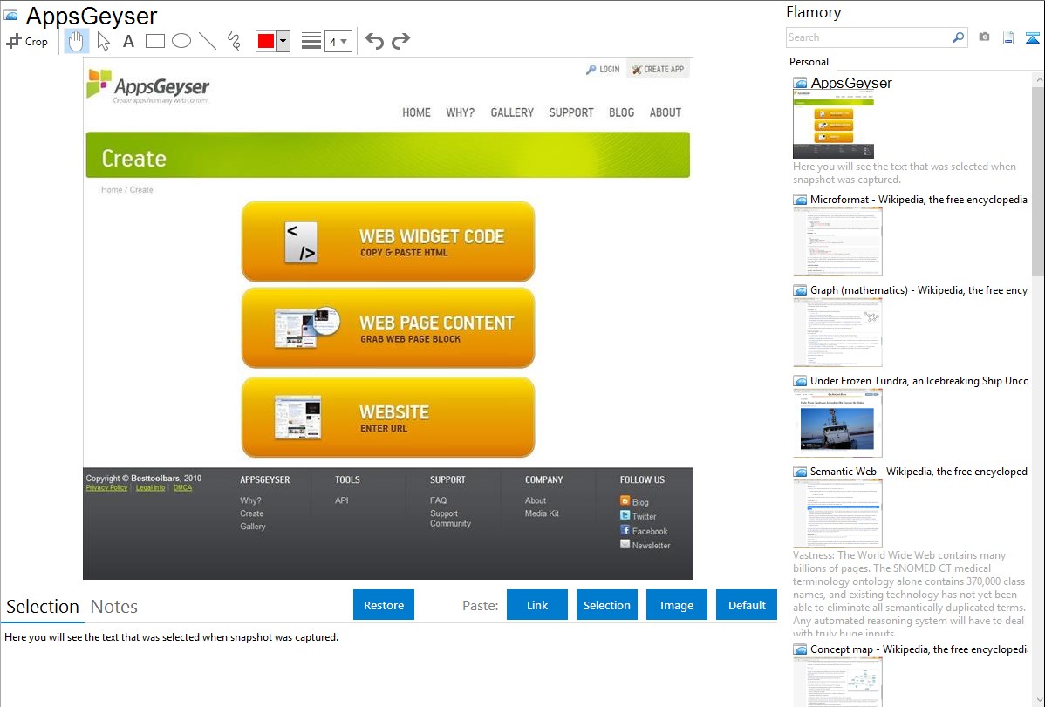Click BLOG in the site navigation
This screenshot has height=707, width=1045.
621,112
